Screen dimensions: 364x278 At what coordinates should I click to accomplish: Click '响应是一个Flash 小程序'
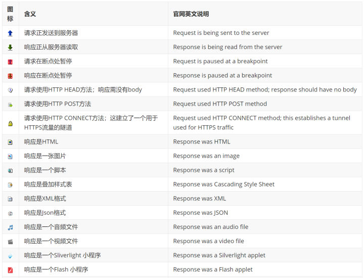(56, 269)
